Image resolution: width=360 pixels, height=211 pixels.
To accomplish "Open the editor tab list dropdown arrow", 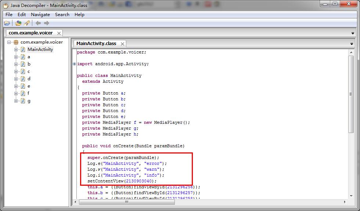I will 352,44.
